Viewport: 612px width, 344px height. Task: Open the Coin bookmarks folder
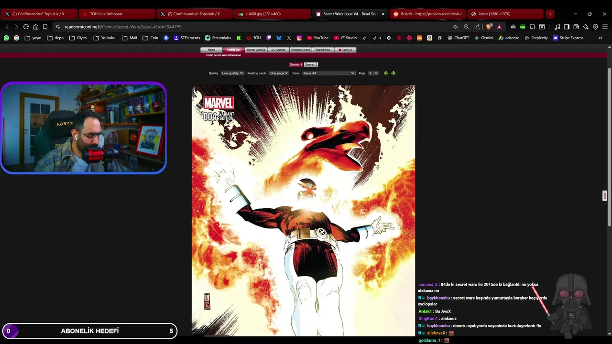[x=150, y=38]
